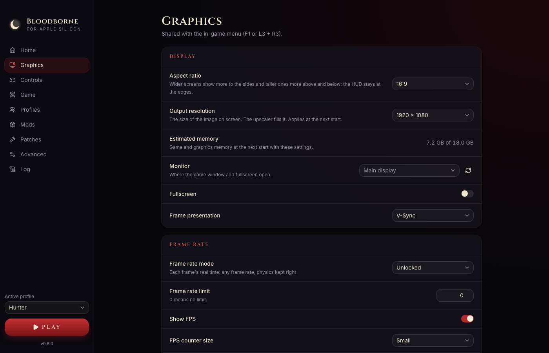Click the Patches wrench icon
The height and width of the screenshot is (353, 549).
point(13,139)
